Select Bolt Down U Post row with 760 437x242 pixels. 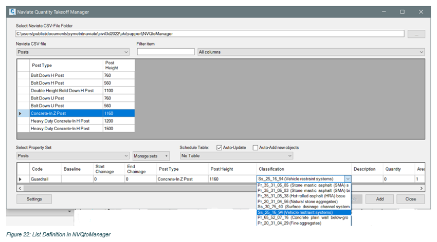point(76,98)
